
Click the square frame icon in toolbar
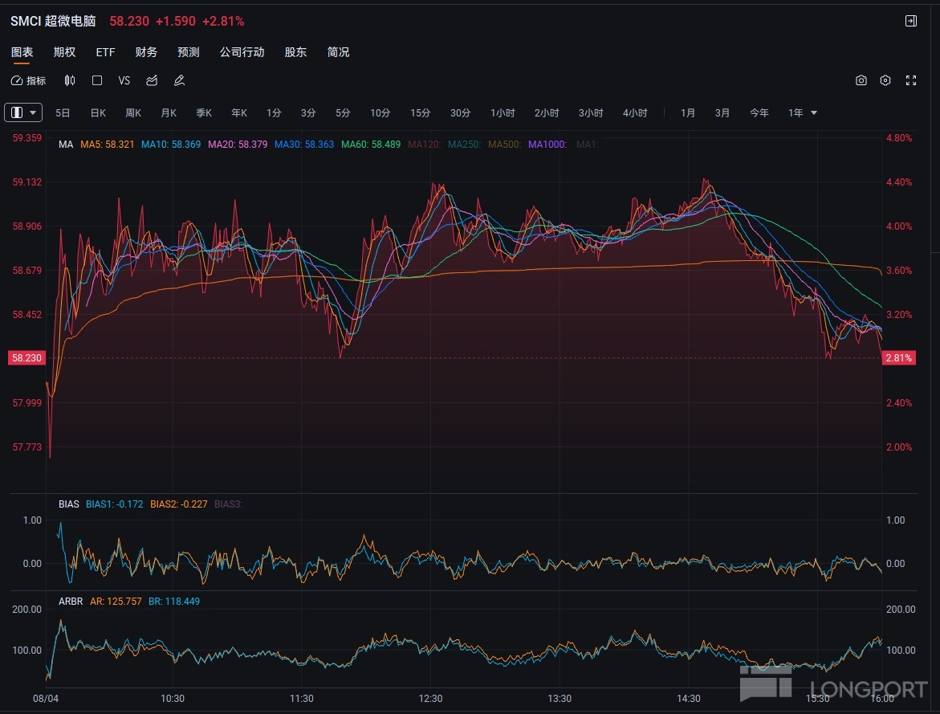point(97,80)
